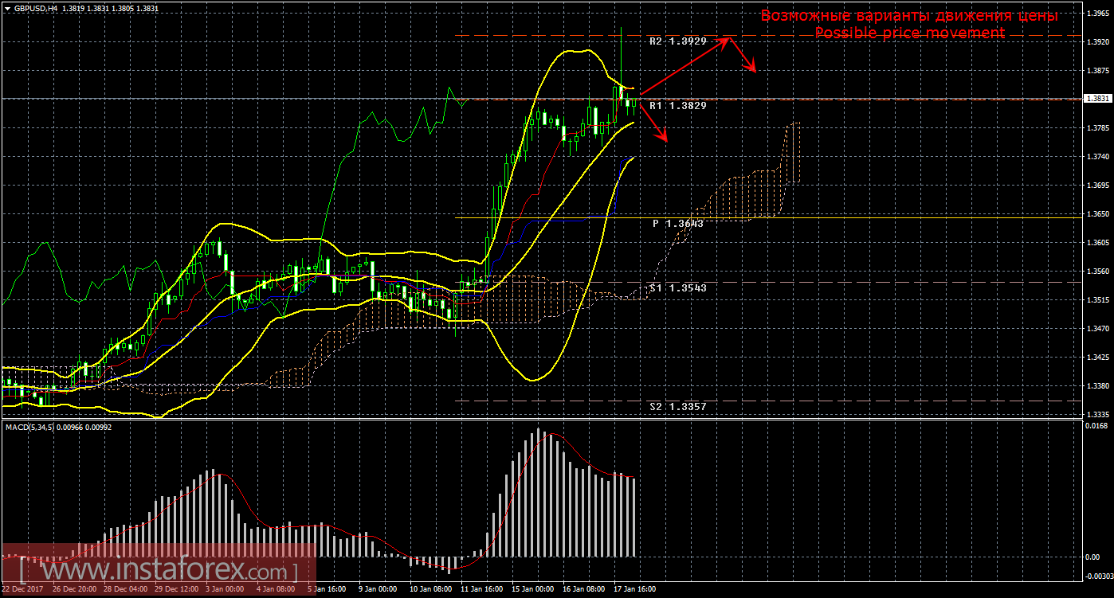Select the 16 Jan 08:00 time label
The height and width of the screenshot is (598, 1114).
pos(585,590)
